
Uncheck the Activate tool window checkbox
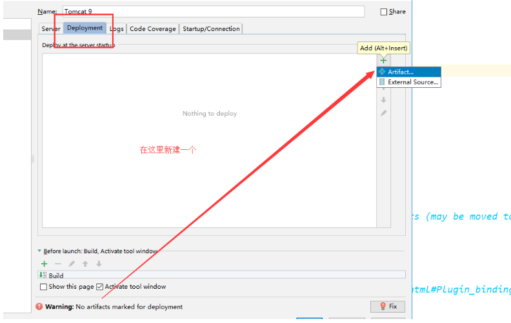click(100, 287)
